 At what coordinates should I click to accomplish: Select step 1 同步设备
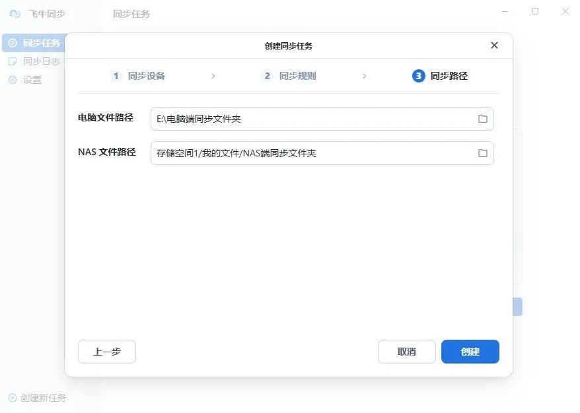[137, 76]
